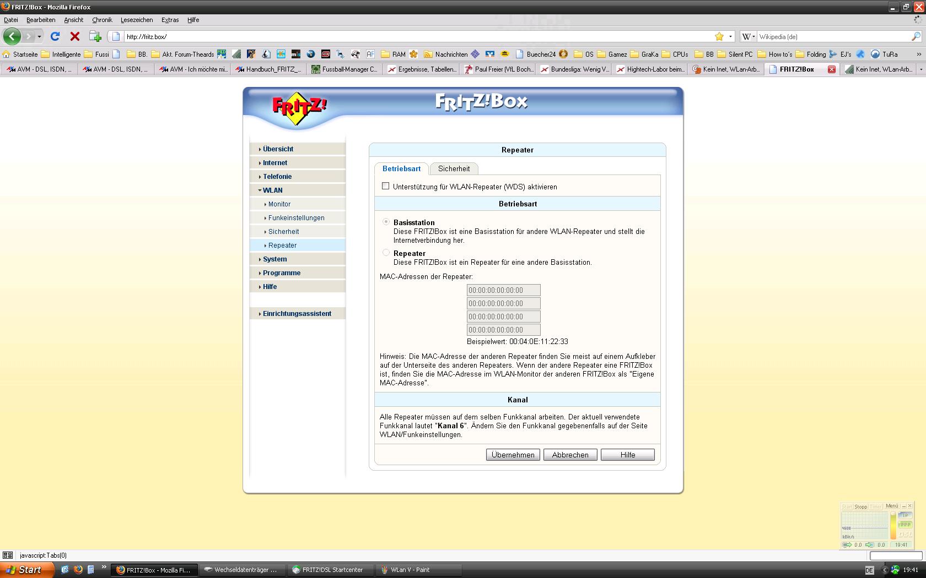Open the Buecher24 bookmark
926x578 pixels.
pos(536,54)
